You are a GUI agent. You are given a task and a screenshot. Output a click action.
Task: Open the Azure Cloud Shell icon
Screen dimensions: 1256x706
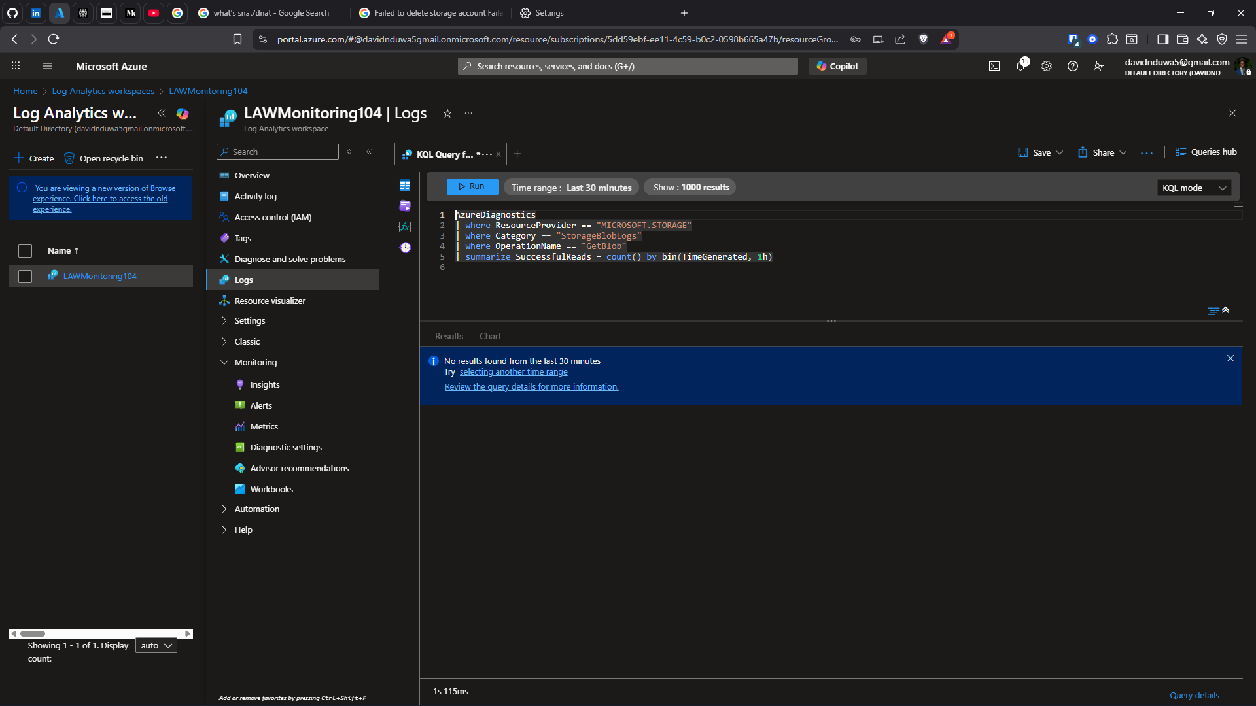[x=994, y=66]
